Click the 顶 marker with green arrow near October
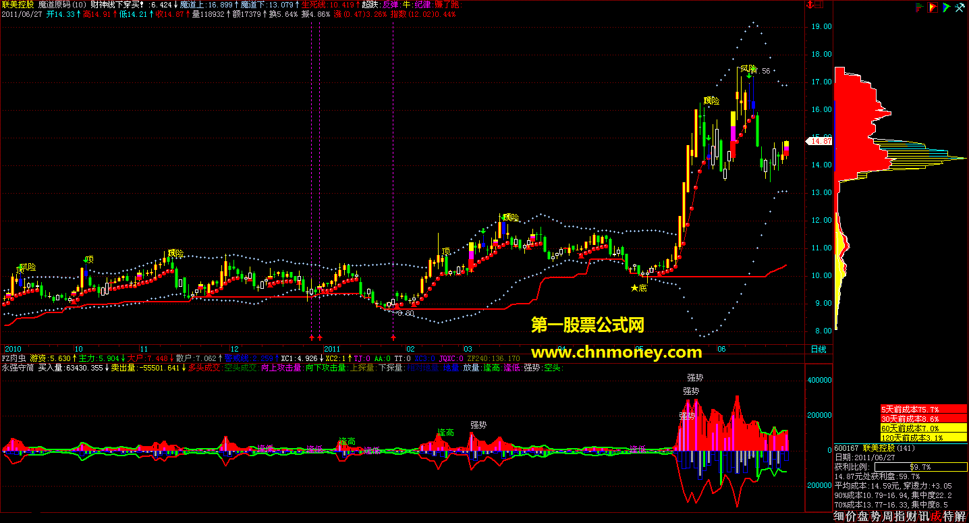Screen dimensions: 969x523 (88, 260)
